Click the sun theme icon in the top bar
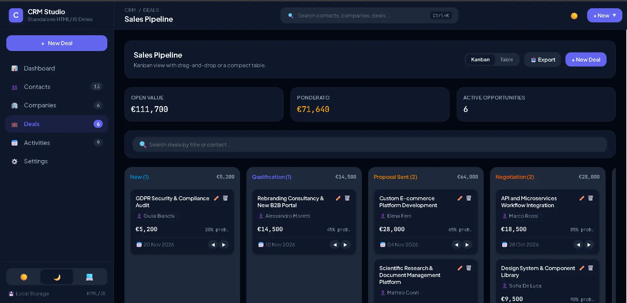This screenshot has width=627, height=303. (574, 16)
